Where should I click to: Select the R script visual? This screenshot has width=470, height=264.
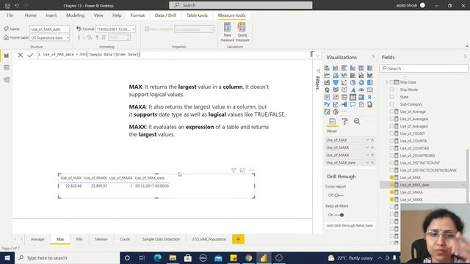[x=370, y=98]
